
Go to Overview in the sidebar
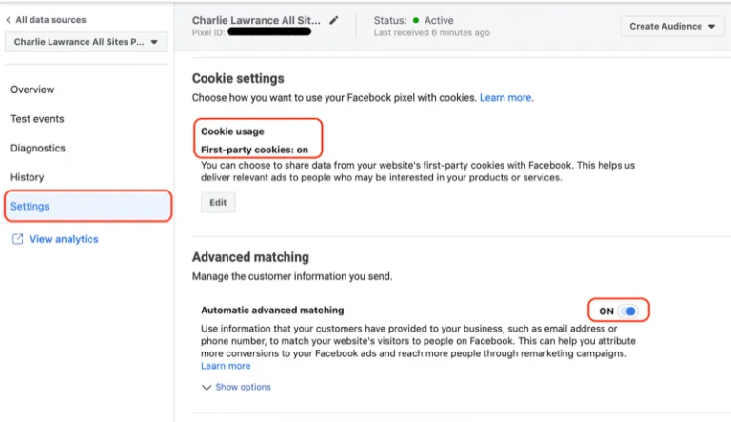point(32,90)
